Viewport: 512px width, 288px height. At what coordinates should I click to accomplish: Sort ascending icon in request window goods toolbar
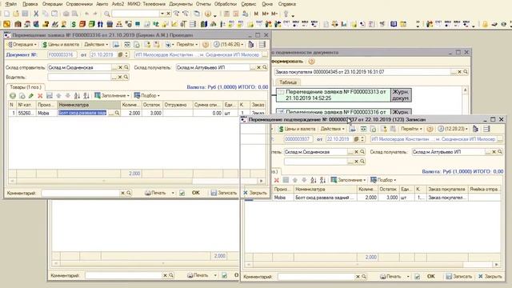click(77, 96)
